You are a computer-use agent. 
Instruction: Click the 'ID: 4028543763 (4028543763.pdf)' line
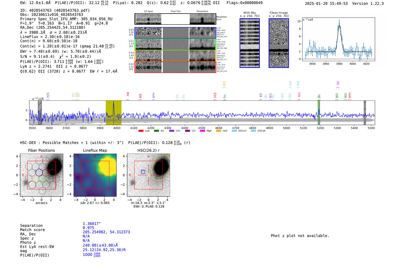[x=55, y=10]
